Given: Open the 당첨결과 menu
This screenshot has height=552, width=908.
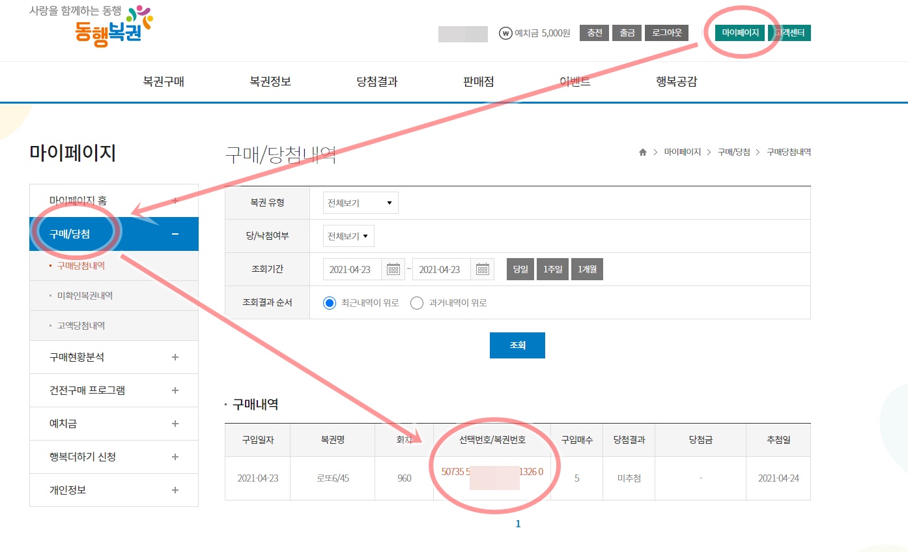Looking at the screenshot, I should (377, 82).
